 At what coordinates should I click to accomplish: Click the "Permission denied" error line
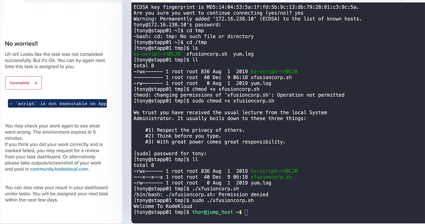pos(201,195)
